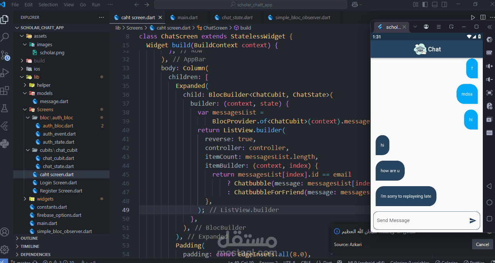
Task: Open chat_cubit.dart in the explorer
Action: click(58, 158)
